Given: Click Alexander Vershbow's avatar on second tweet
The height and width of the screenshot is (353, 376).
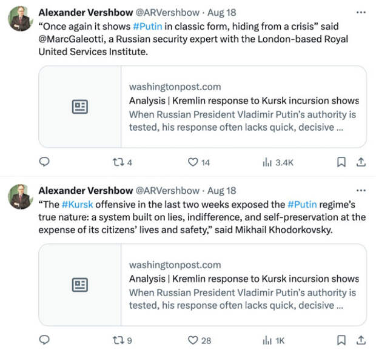Looking at the screenshot, I should click(20, 197).
